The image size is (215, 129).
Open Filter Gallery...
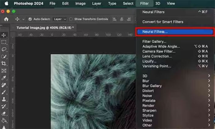(175, 42)
